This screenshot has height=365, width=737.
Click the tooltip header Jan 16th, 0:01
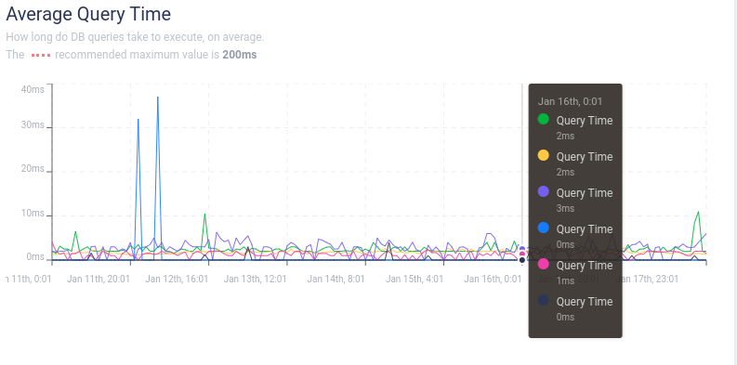tap(570, 101)
